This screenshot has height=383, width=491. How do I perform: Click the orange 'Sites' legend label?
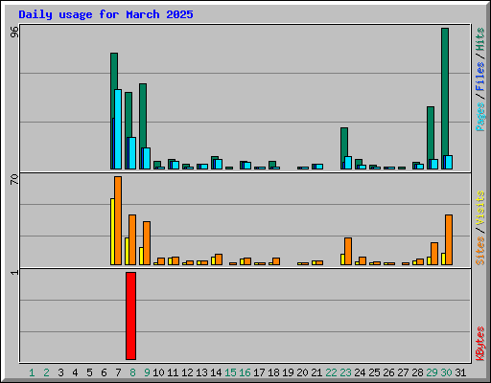click(480, 251)
